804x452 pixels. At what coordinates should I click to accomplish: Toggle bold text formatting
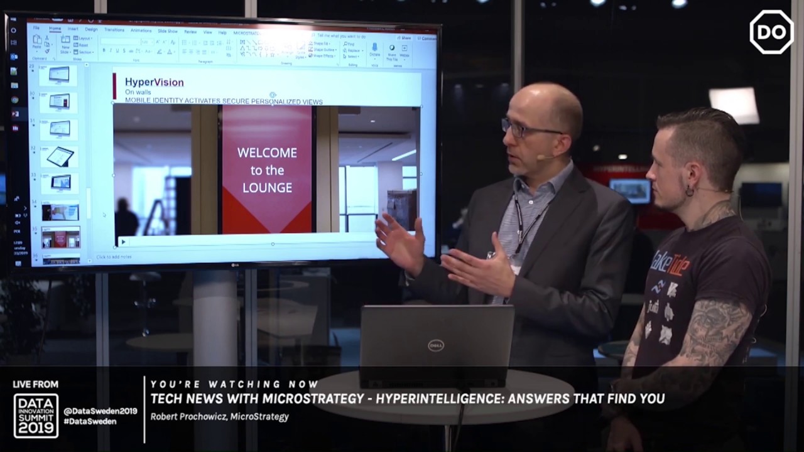coord(104,50)
